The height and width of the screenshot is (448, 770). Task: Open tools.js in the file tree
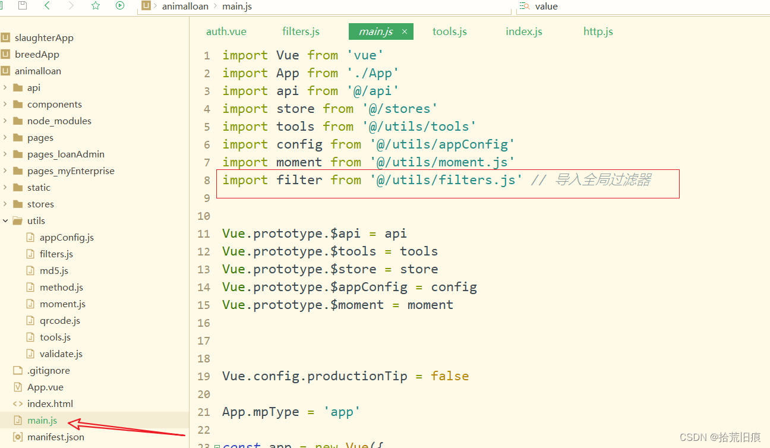click(x=55, y=337)
